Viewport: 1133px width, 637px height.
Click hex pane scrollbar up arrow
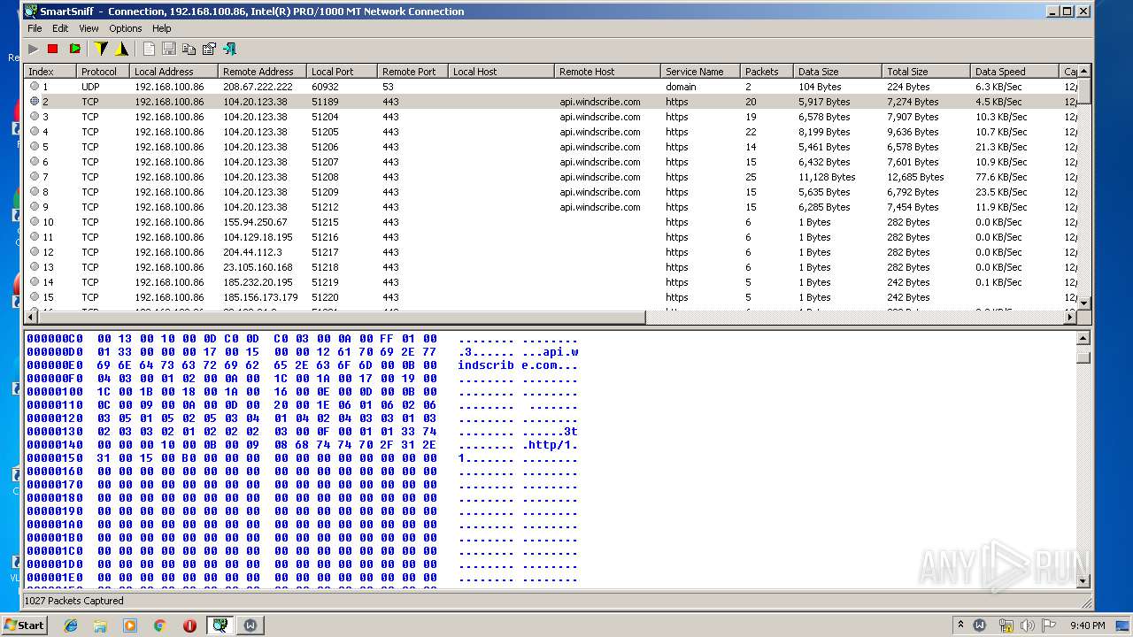[x=1083, y=339]
